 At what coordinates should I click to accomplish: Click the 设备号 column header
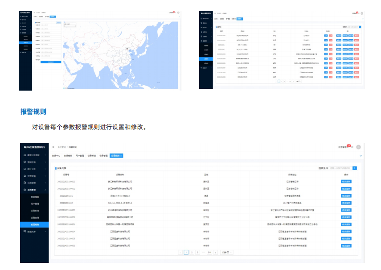click(66, 174)
